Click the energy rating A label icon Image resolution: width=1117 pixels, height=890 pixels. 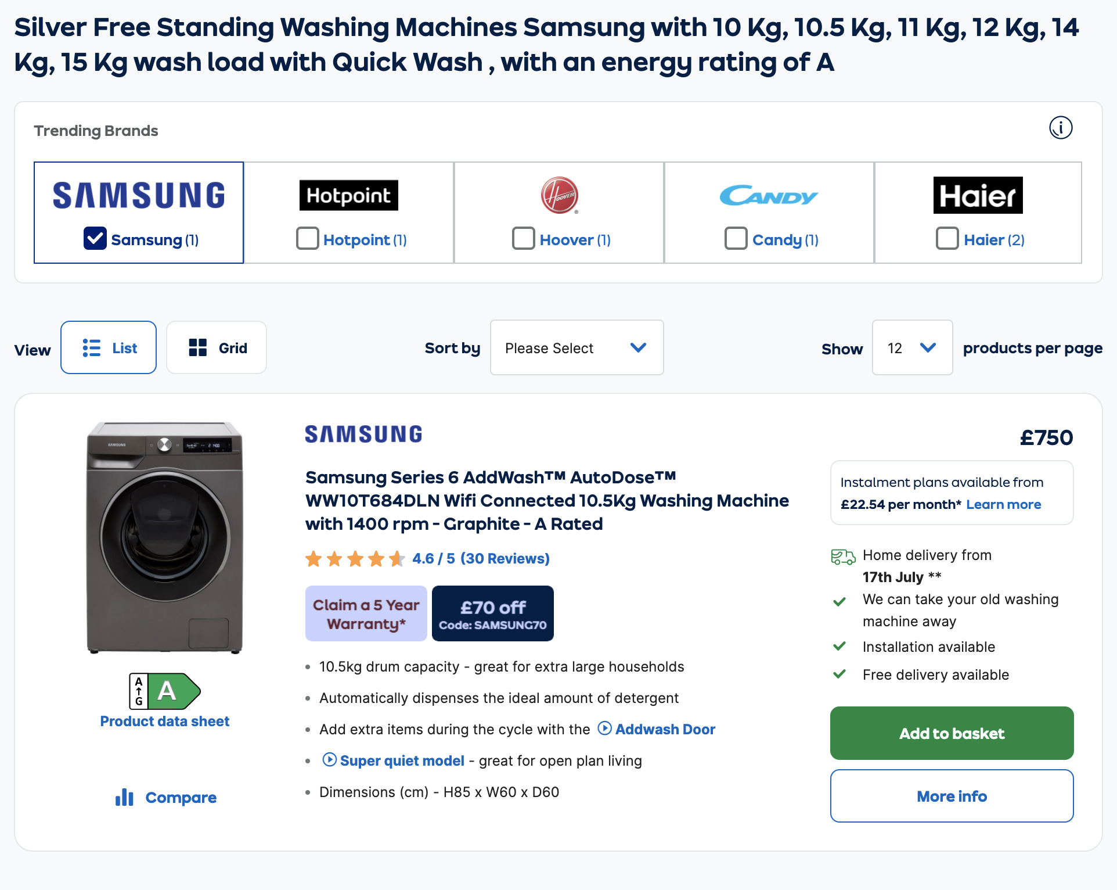(x=165, y=691)
